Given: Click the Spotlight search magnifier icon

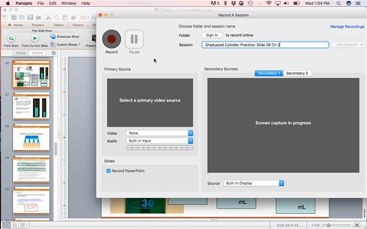Looking at the screenshot, I should pos(338,3).
